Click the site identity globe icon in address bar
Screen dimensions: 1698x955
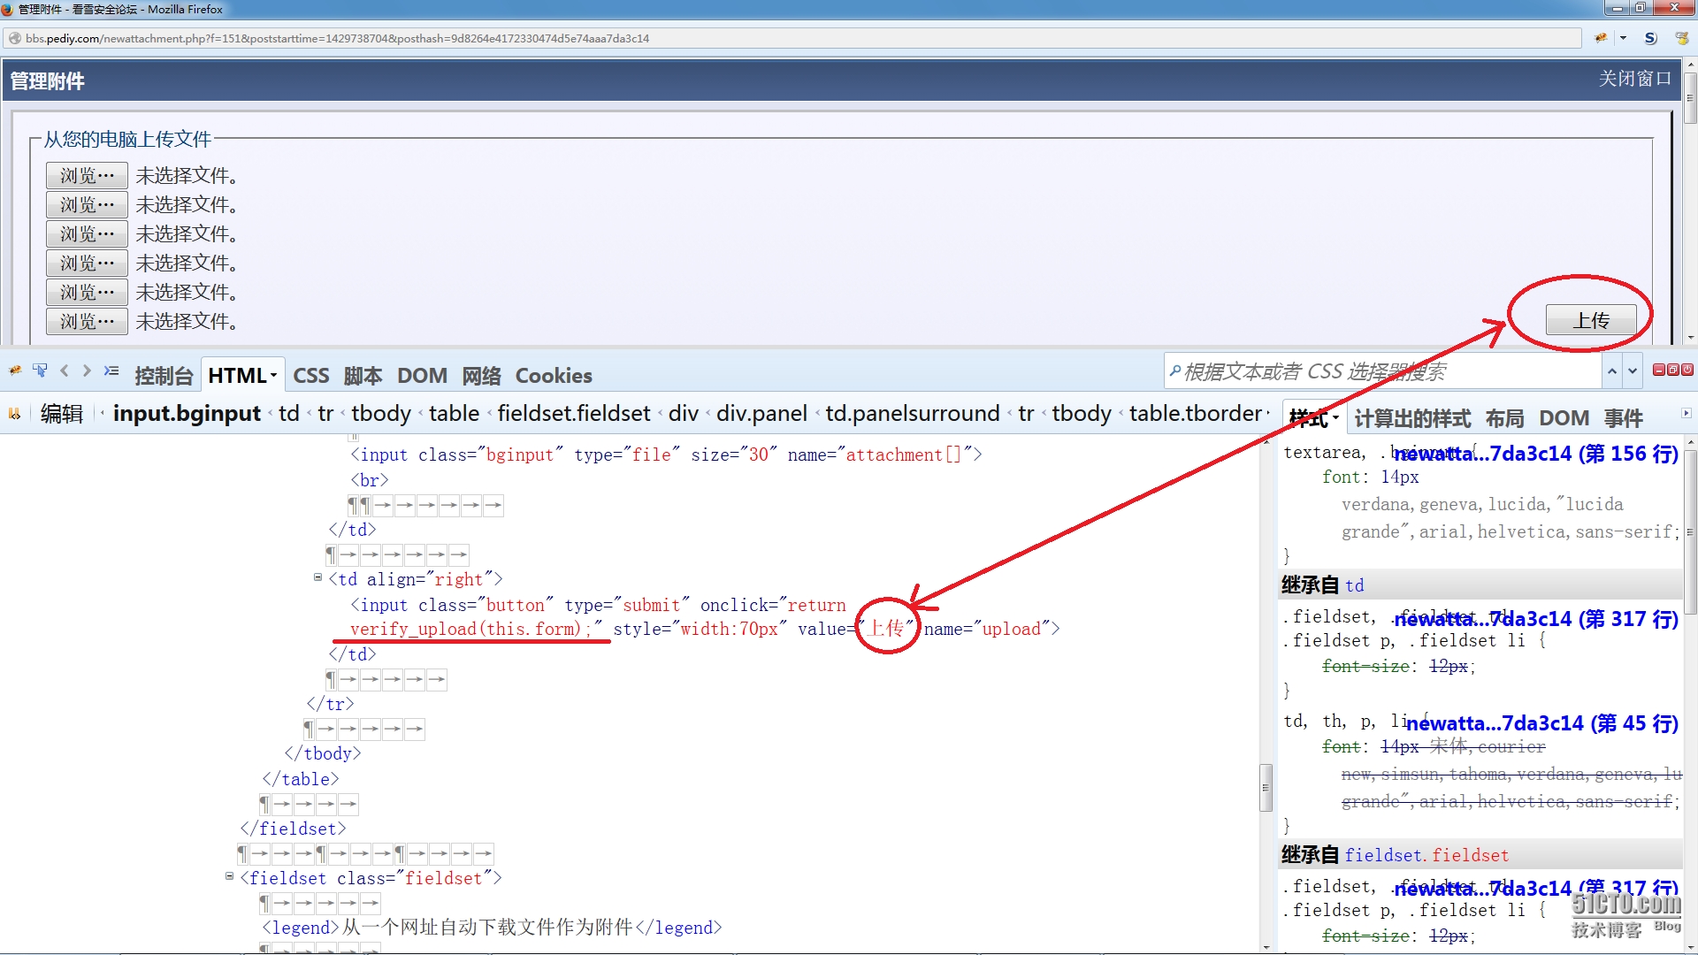point(15,38)
